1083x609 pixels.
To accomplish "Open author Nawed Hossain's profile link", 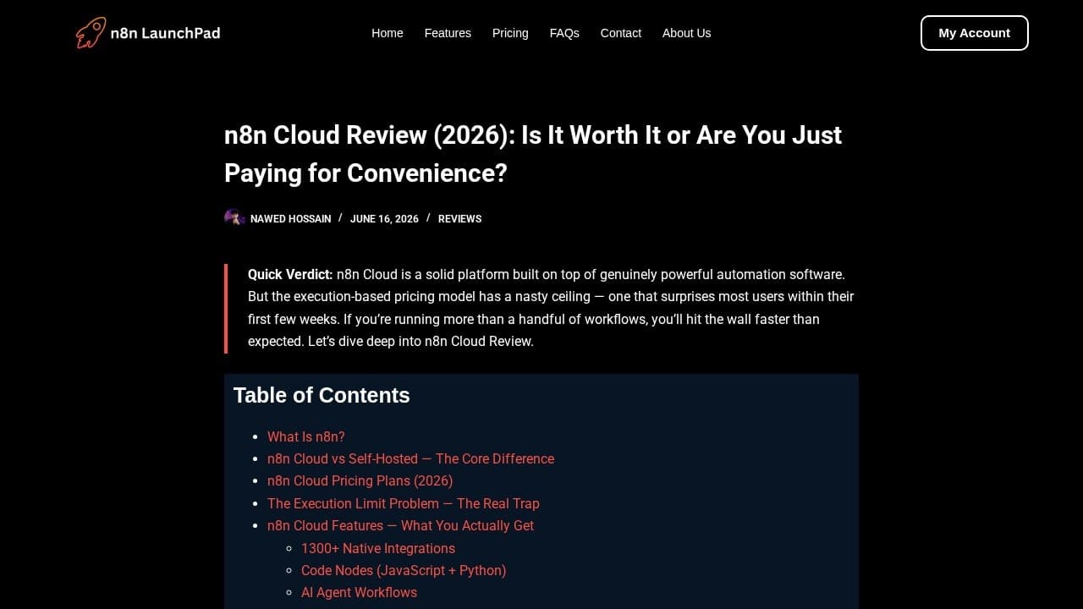I will coord(290,219).
